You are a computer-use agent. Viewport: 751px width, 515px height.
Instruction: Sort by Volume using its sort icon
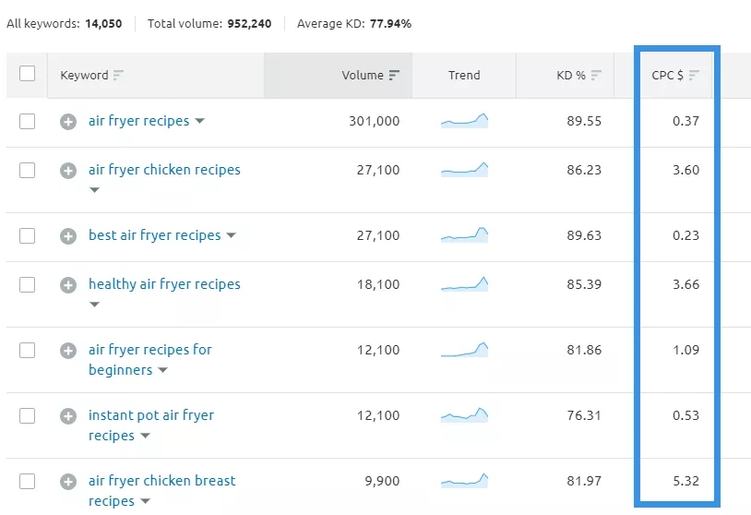tap(395, 76)
